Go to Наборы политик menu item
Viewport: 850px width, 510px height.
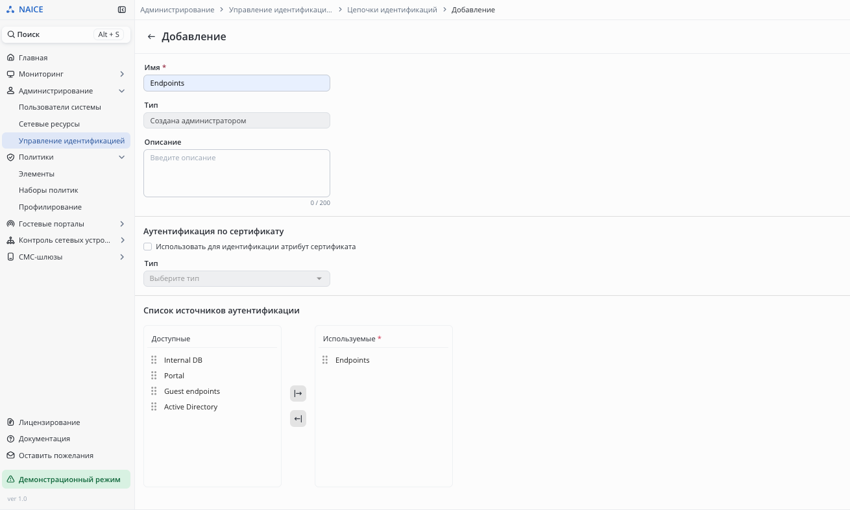click(x=48, y=190)
